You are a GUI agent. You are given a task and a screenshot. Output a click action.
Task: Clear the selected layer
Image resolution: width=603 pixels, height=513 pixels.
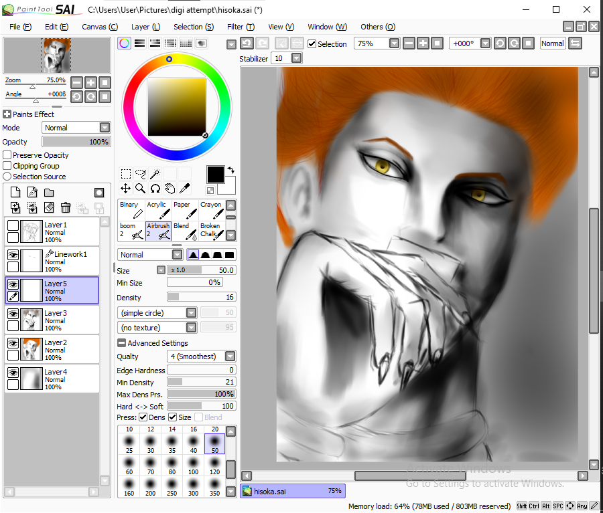pyautogui.click(x=49, y=208)
